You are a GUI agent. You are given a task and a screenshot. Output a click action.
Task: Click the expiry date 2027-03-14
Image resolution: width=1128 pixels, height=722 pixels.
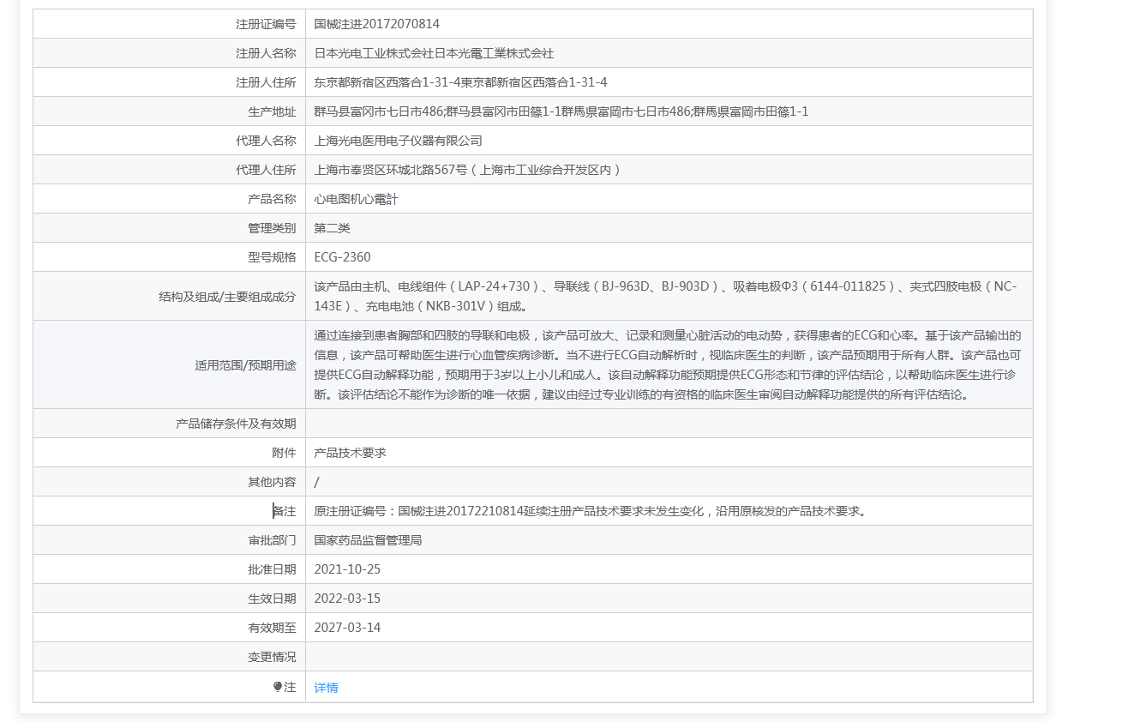347,628
